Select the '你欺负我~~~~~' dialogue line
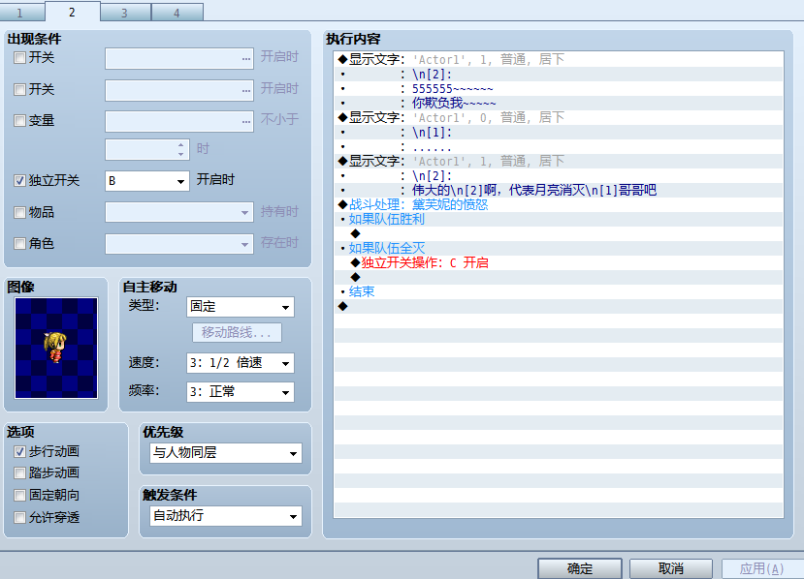Screen dimensions: 804x579 559,103
